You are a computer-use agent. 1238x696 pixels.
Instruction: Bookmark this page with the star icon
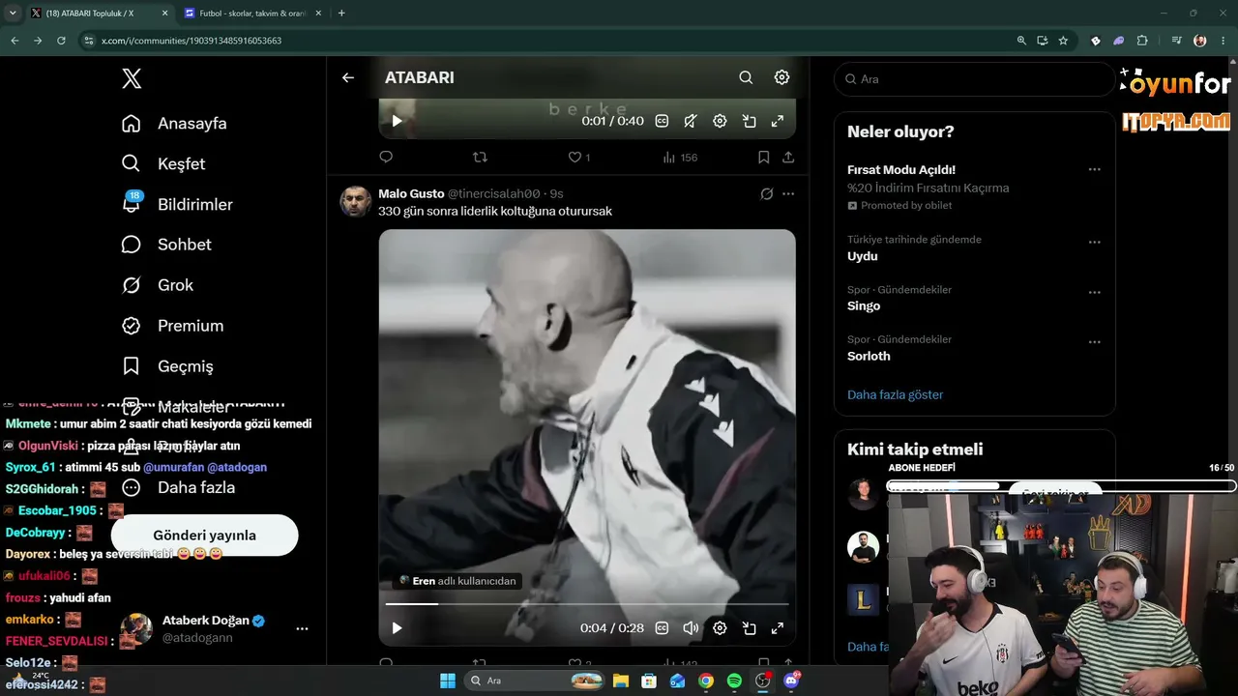click(x=1063, y=41)
